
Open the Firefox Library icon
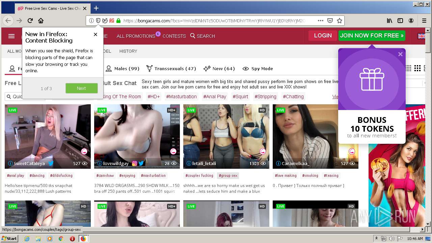(389, 21)
